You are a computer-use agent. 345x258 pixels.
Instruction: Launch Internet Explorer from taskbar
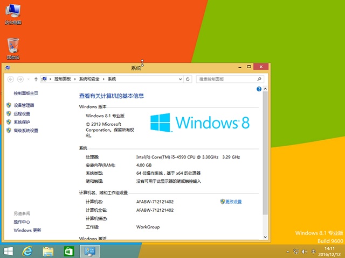[x=27, y=252]
